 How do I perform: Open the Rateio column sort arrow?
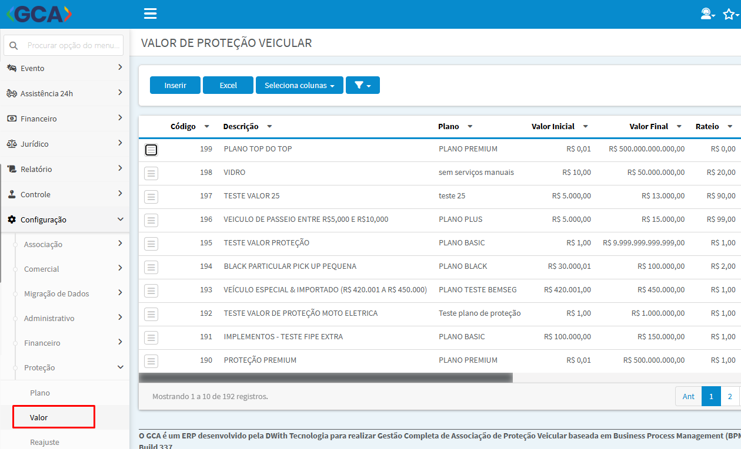(730, 127)
